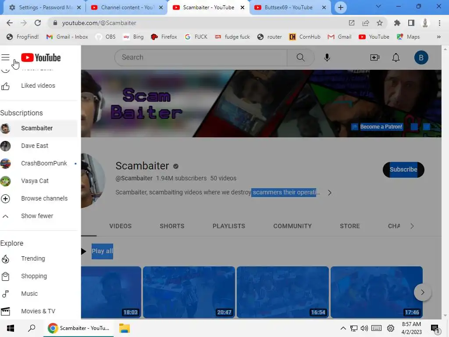Screen dimensions: 449x337
Task: Collapse subscriptions with Show fewer
Action: pyautogui.click(x=39, y=216)
